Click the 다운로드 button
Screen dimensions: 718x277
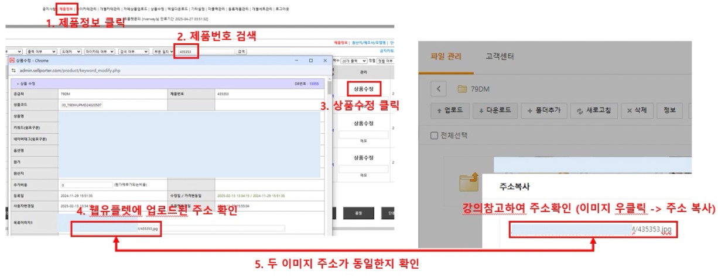click(495, 110)
